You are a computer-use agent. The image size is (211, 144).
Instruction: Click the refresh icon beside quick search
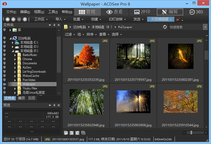click(165, 27)
